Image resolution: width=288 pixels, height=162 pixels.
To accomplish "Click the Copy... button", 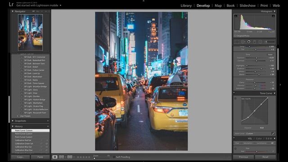I will pyautogui.click(x=20, y=157).
